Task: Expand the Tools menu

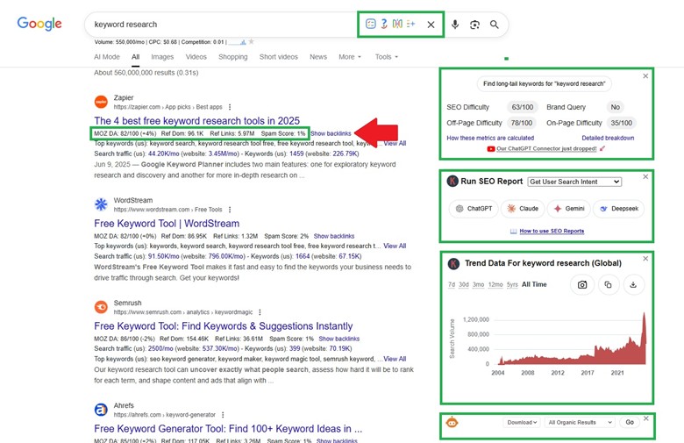Action: 386,57
